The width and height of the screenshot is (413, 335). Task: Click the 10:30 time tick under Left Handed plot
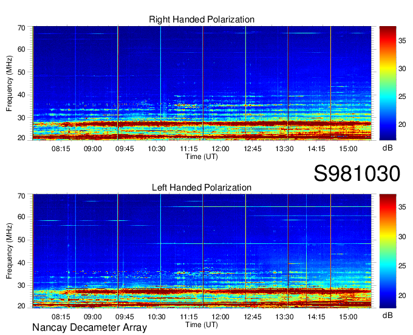click(157, 317)
